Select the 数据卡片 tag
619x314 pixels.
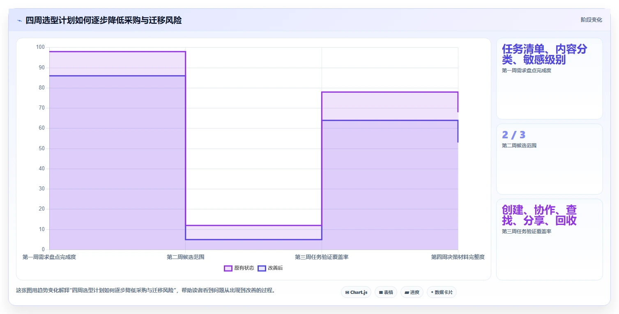pos(442,292)
